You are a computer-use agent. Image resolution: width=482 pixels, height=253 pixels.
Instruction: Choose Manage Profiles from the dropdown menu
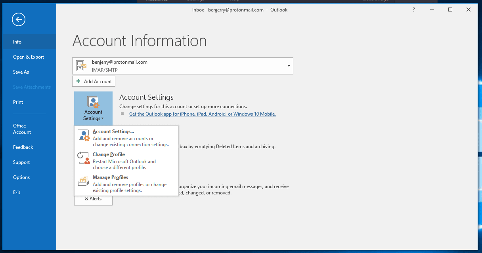click(x=126, y=184)
